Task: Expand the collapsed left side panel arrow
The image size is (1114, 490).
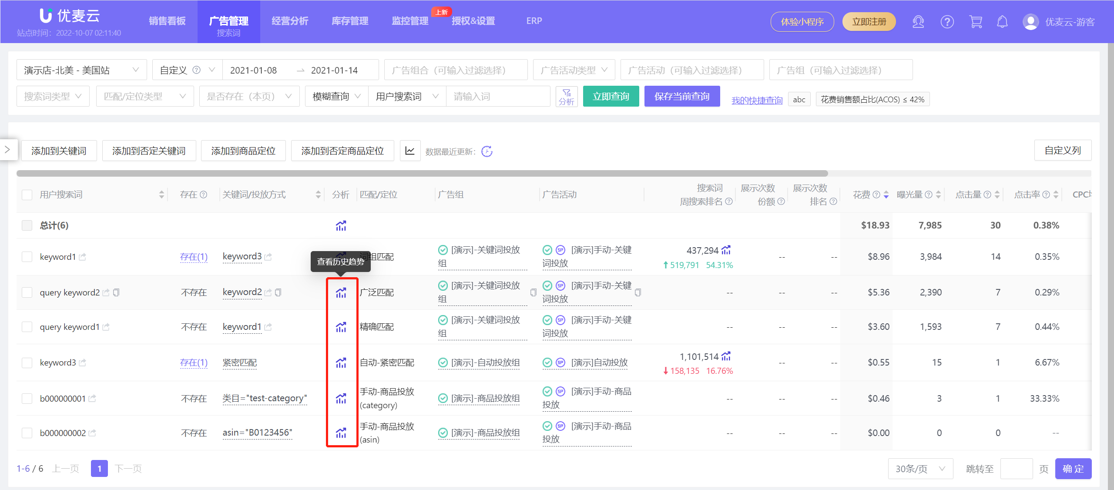Action: click(x=7, y=150)
